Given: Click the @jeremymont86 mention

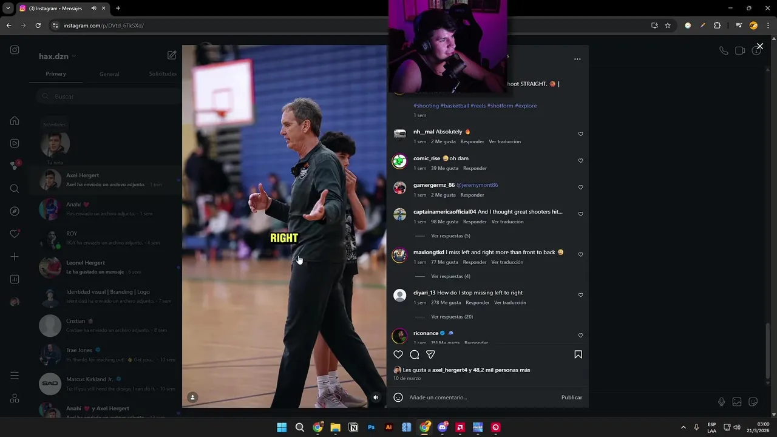Looking at the screenshot, I should click(x=477, y=185).
